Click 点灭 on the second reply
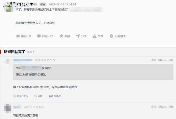The width and height of the screenshot is (176, 119). coord(153,107)
